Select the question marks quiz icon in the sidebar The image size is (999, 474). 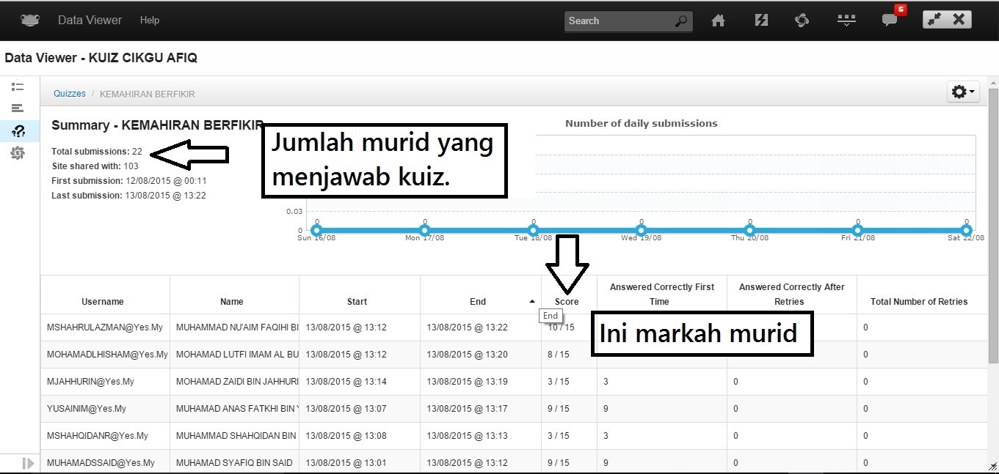click(18, 131)
